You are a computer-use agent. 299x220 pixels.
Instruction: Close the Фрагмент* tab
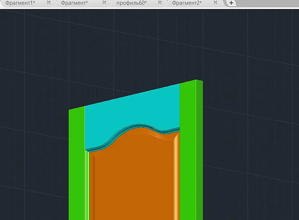coord(104,3)
